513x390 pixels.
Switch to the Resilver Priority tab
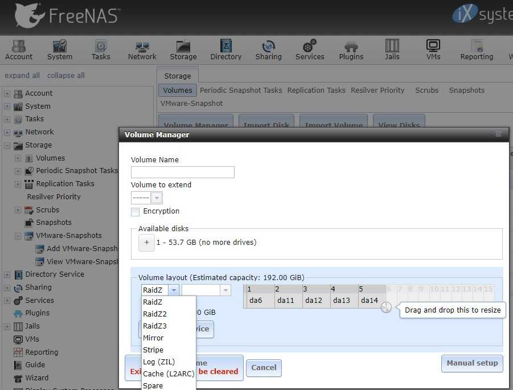click(x=377, y=91)
